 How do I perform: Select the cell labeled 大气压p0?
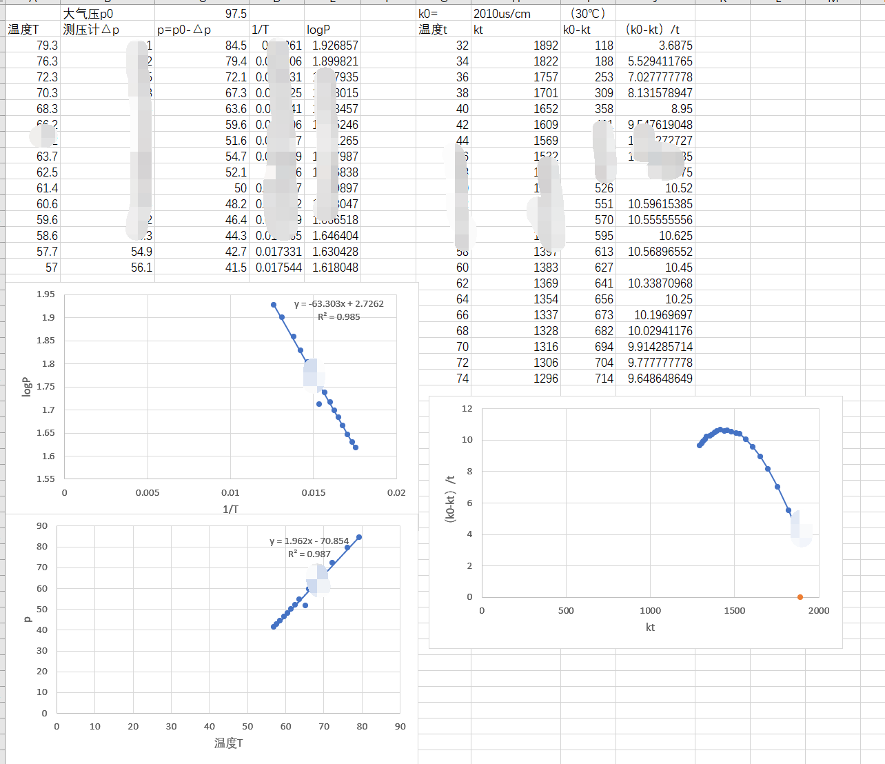[x=89, y=14]
